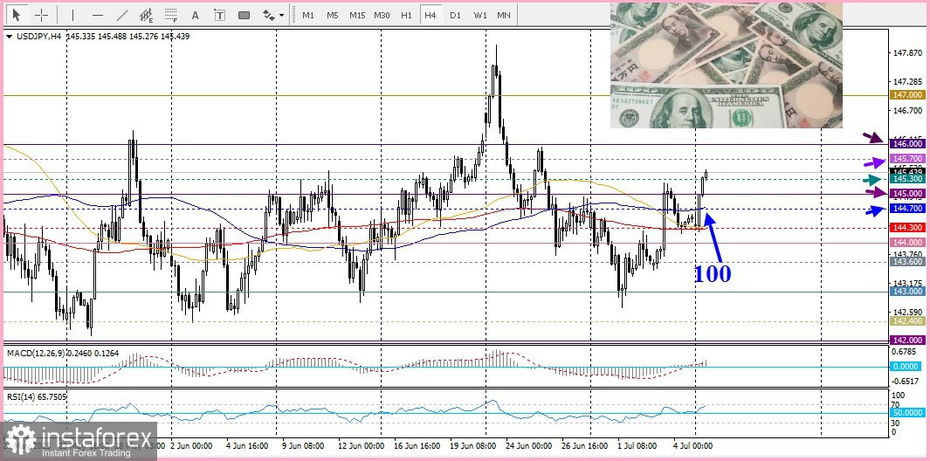Image resolution: width=930 pixels, height=461 pixels.
Task: Switch to M30 timeframe
Action: [382, 15]
